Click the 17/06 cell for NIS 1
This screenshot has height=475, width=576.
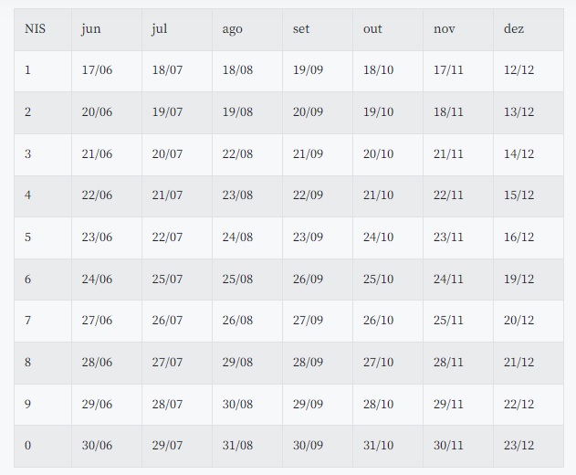[x=97, y=70]
